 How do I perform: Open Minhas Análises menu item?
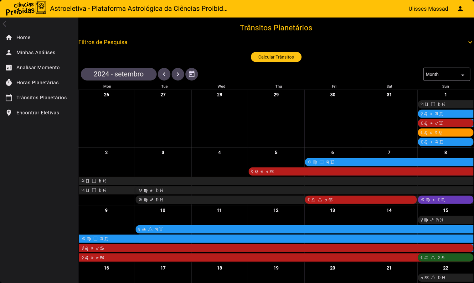[x=36, y=53]
